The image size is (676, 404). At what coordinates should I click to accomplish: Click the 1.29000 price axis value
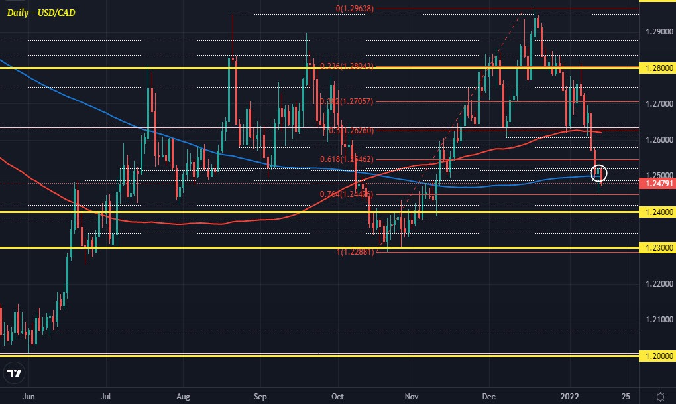(659, 31)
